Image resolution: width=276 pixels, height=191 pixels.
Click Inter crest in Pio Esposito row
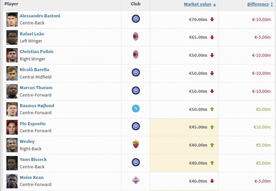point(136,127)
